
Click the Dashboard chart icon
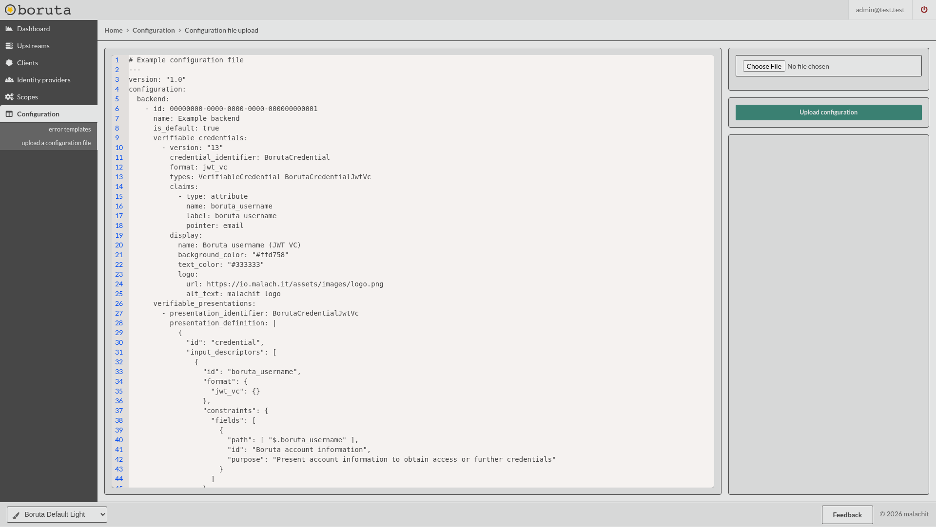9,29
